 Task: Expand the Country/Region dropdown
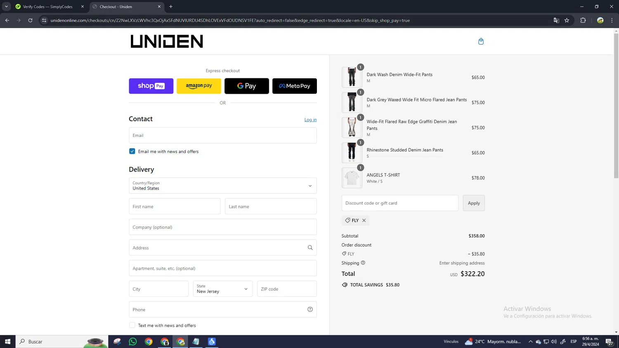223,186
